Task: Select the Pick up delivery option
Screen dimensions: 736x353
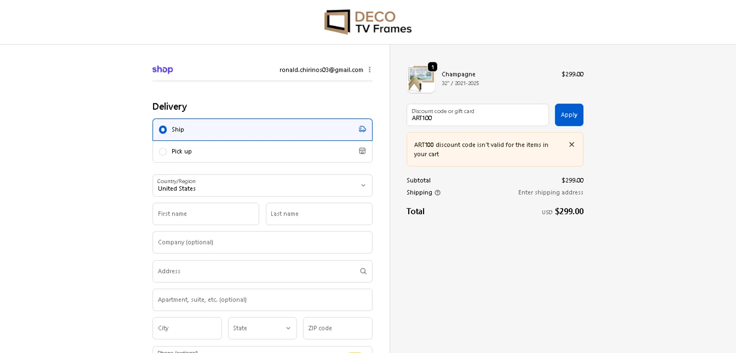Action: [163, 151]
